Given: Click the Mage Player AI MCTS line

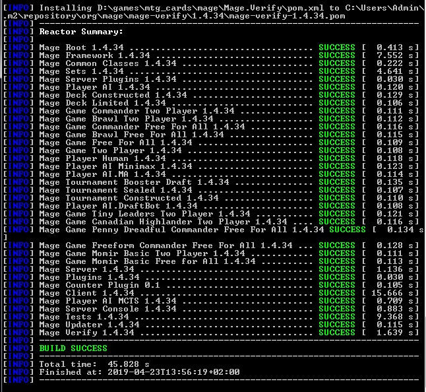Looking at the screenshot, I should (x=107, y=301).
